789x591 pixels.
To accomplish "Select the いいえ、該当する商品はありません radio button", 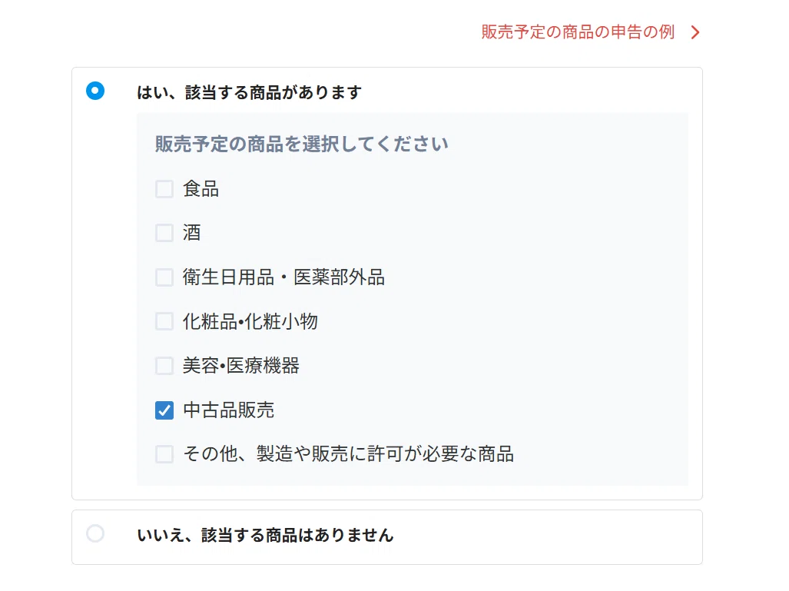I will coord(95,533).
